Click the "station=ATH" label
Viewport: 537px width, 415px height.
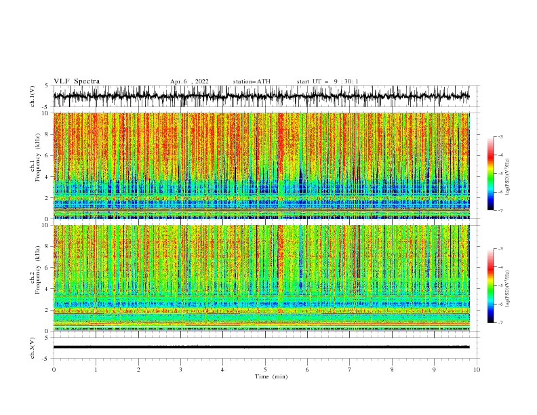pos(252,81)
